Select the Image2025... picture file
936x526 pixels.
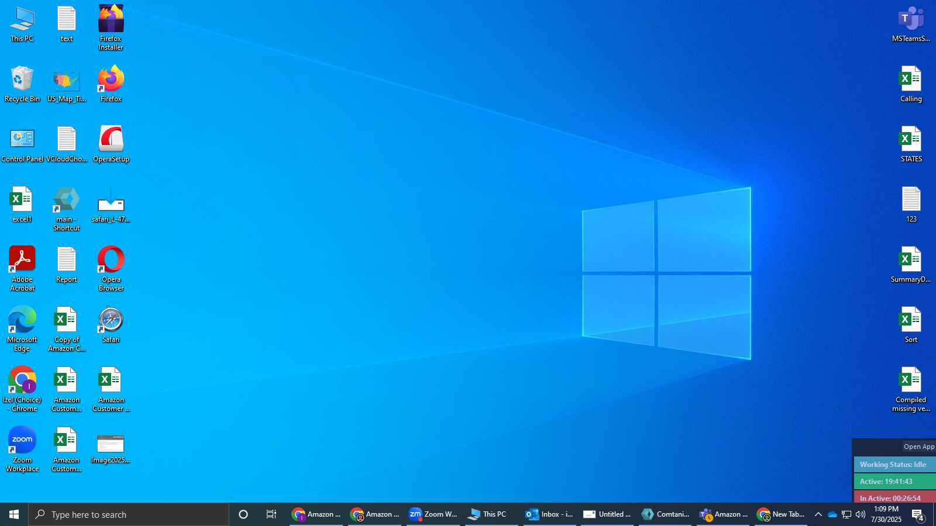[x=111, y=450]
